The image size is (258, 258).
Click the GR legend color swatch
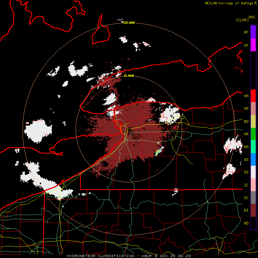click(x=253, y=109)
